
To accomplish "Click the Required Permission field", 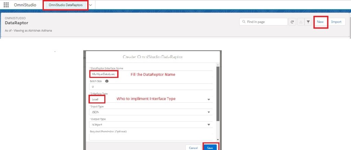I will pyautogui.click(x=151, y=137).
